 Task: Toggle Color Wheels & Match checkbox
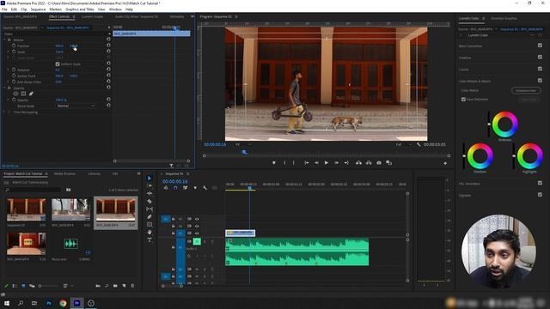[540, 81]
